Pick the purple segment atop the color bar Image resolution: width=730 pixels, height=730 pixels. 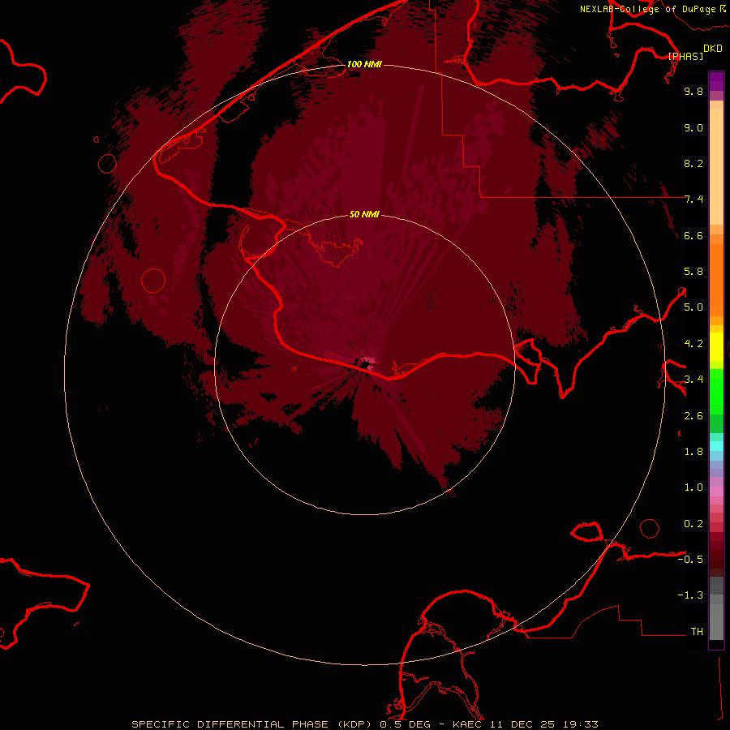point(716,81)
